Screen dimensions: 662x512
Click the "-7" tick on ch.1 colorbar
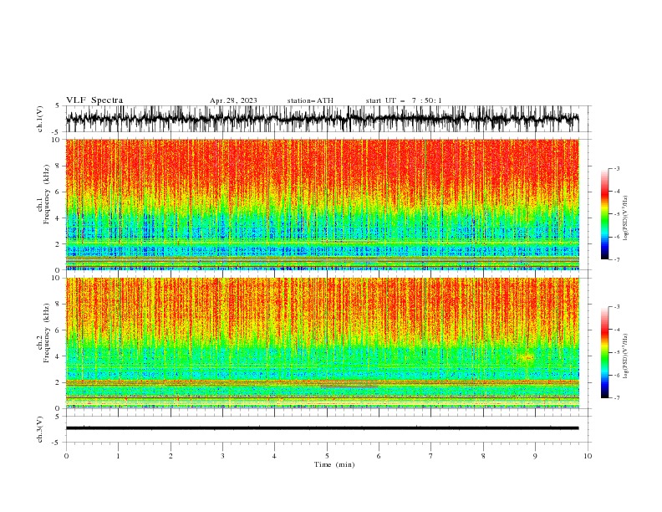point(617,259)
